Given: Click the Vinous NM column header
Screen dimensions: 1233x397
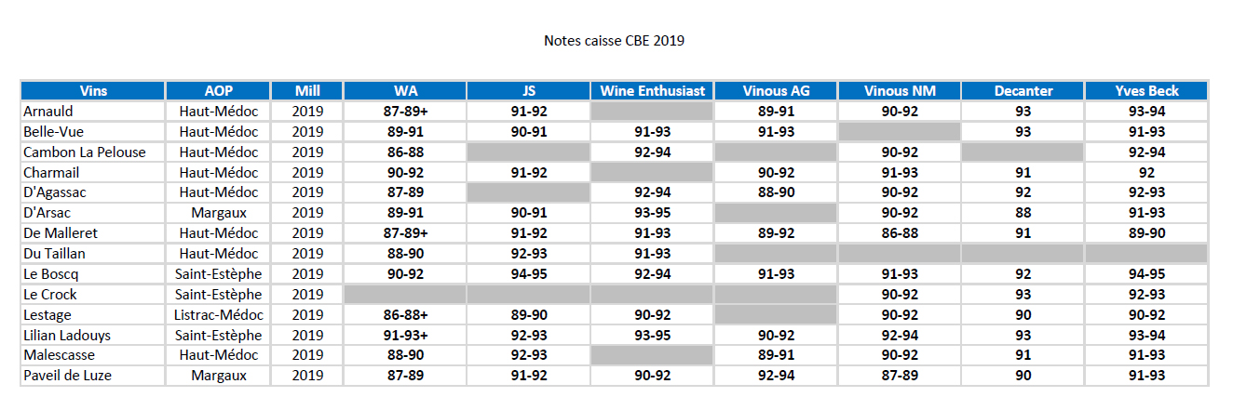Looking at the screenshot, I should point(899,91).
